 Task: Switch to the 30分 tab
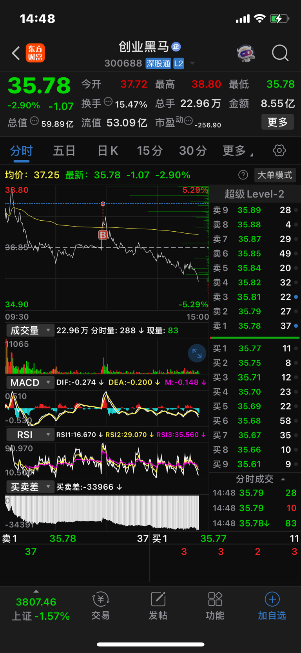[x=193, y=151]
